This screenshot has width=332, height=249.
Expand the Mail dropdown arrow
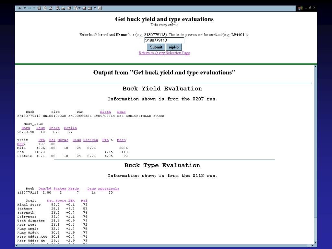coord(79,8)
